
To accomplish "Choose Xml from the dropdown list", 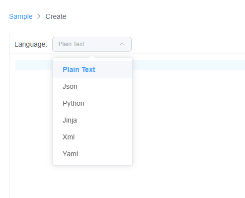I will point(92,137).
